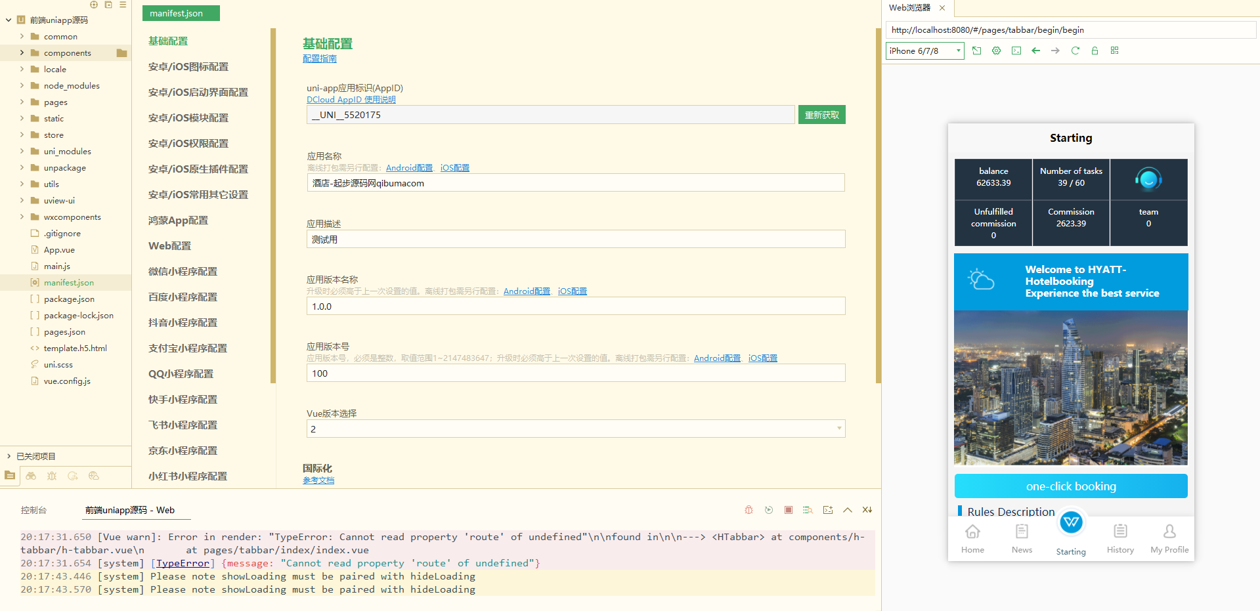Open the iPhone 6/7/8 device dropdown
The image size is (1260, 611).
tap(924, 51)
